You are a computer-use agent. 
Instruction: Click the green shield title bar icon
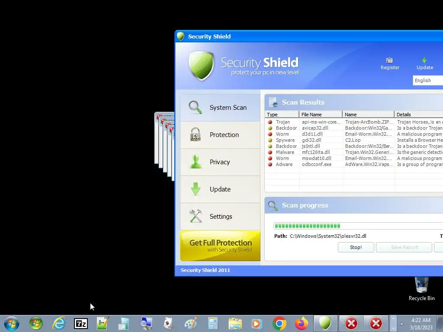(180, 36)
